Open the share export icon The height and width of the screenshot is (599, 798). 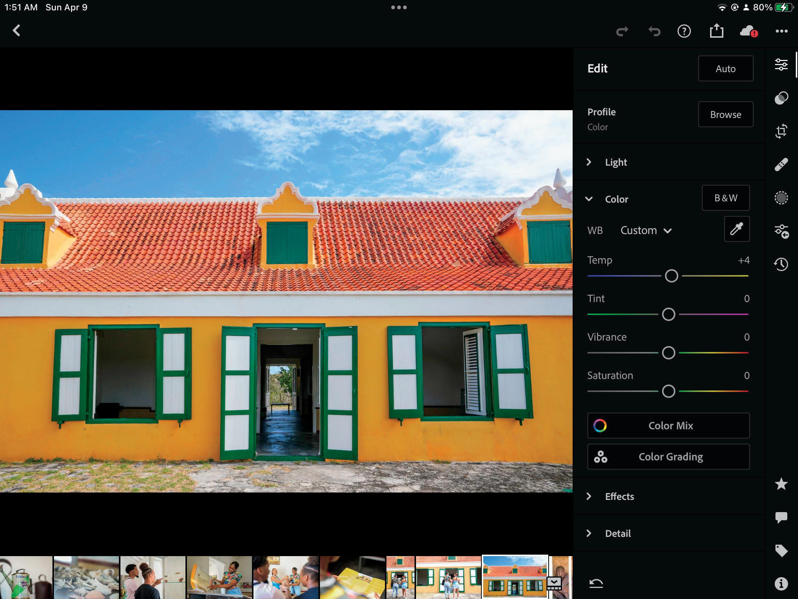tap(716, 31)
